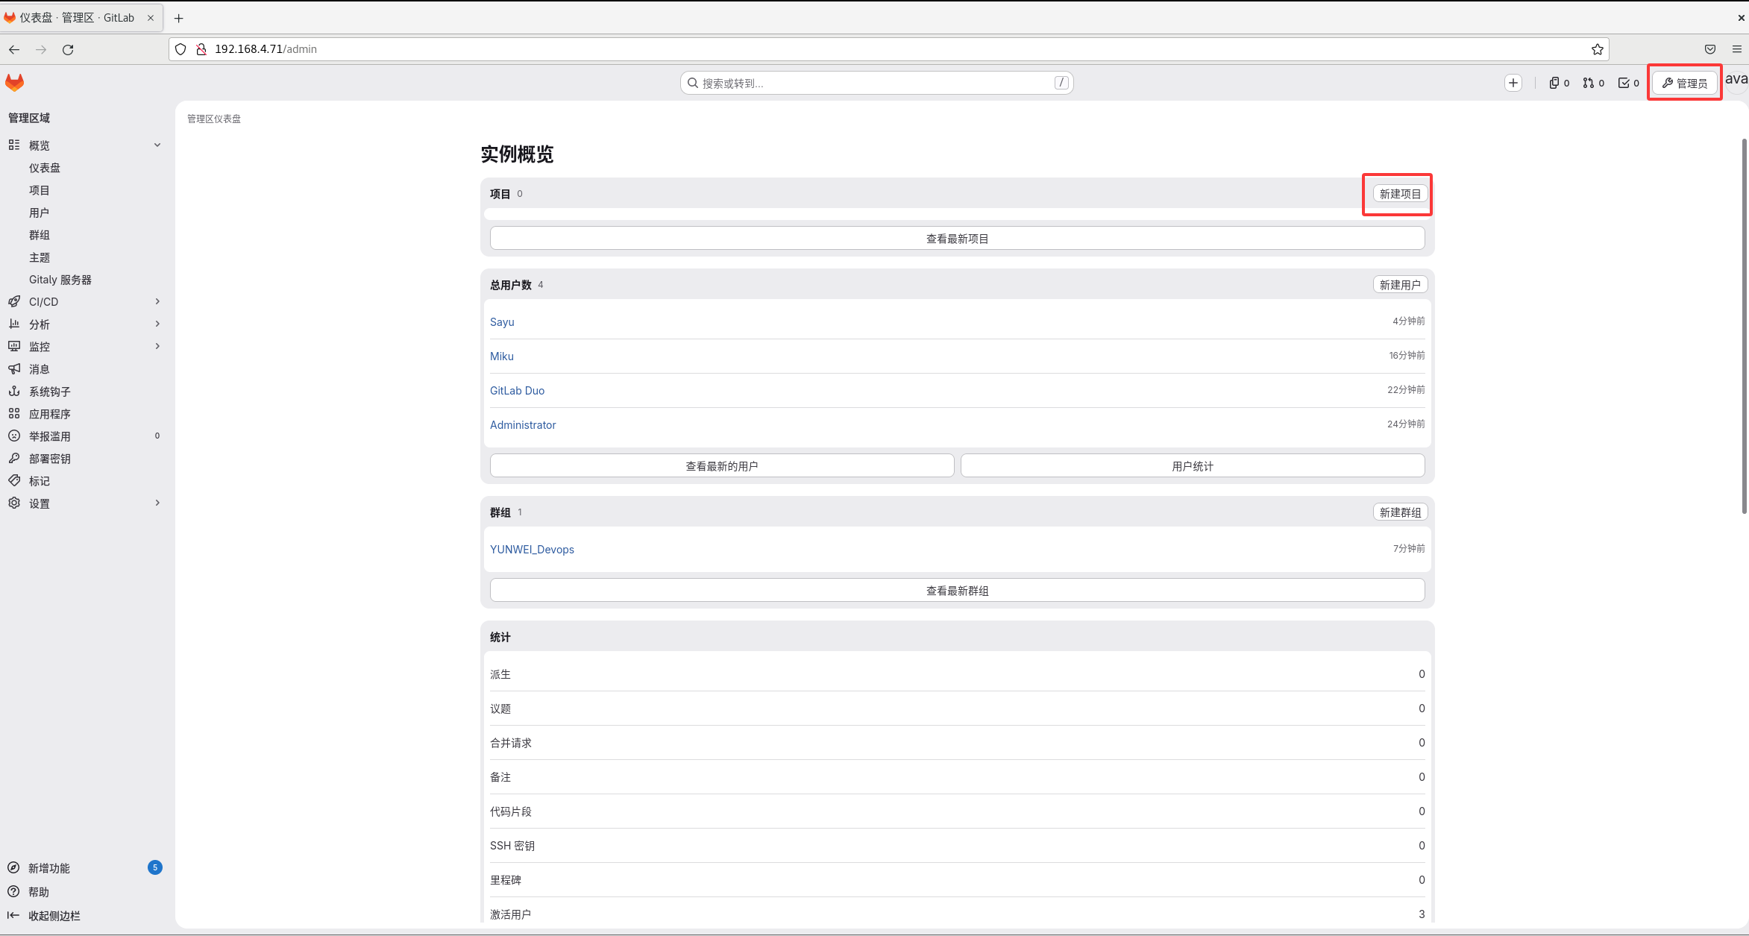The image size is (1749, 936).
Task: Click the GitLab fox logo
Action: pyautogui.click(x=15, y=83)
